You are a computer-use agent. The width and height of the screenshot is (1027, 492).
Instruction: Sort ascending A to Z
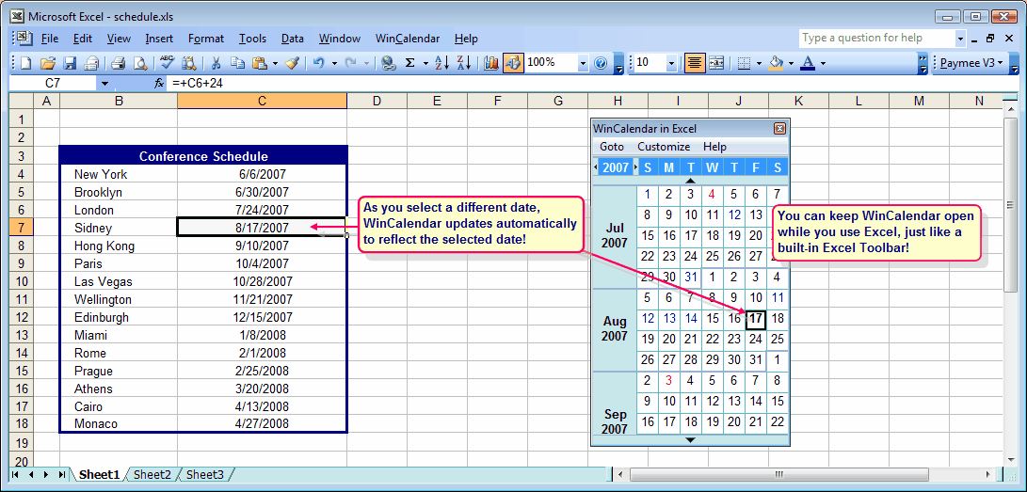(442, 63)
